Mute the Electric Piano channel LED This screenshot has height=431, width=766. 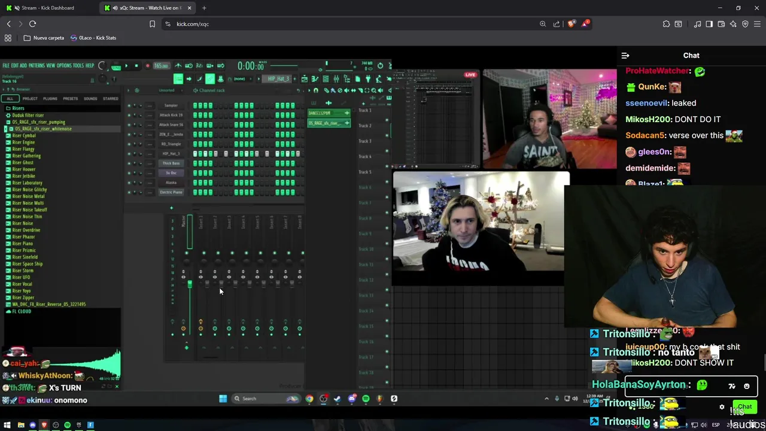pos(129,192)
